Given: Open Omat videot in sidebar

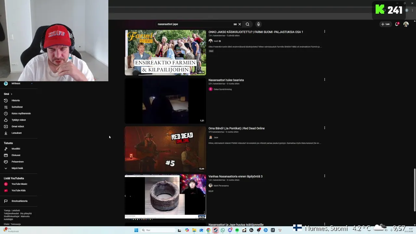Looking at the screenshot, I should (18, 126).
